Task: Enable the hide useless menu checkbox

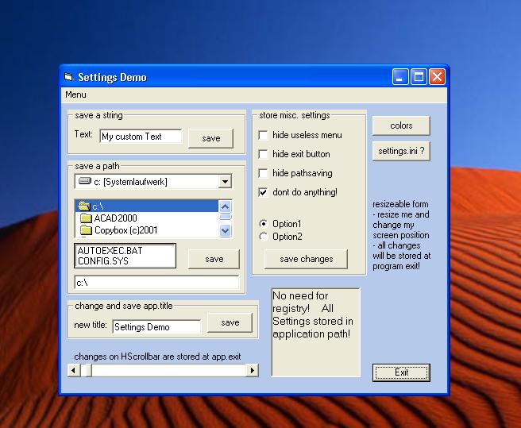Action: pos(264,135)
